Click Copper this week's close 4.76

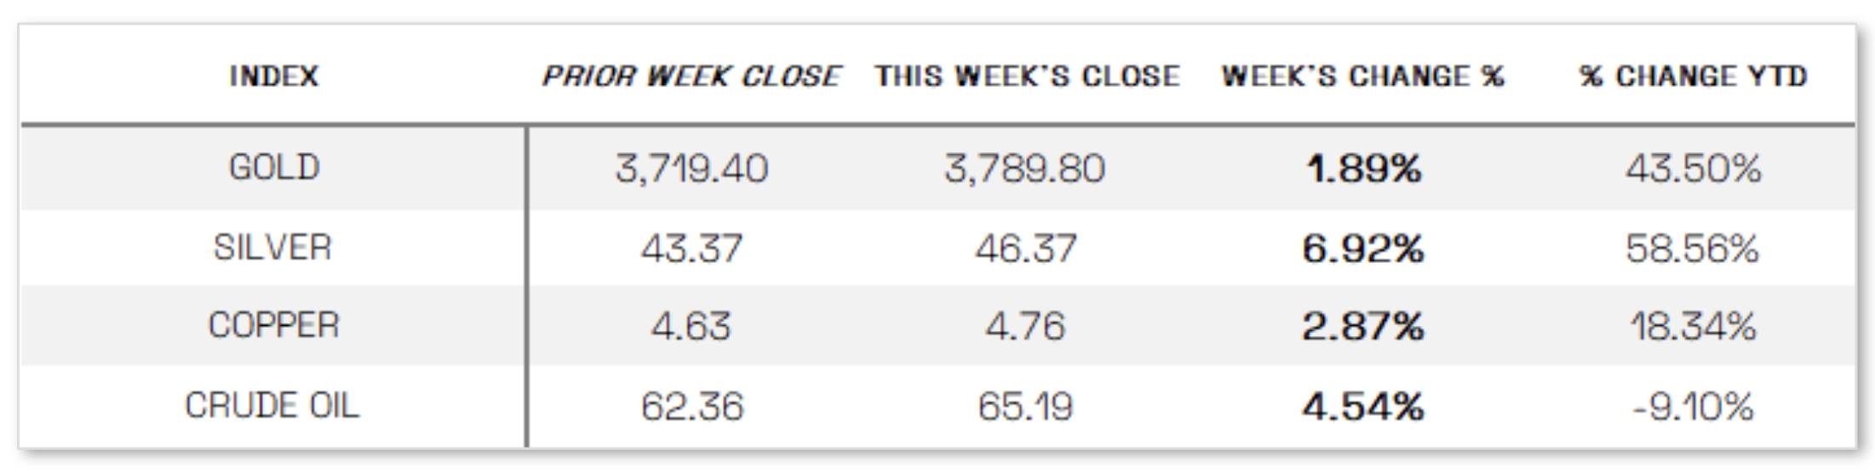(x=1025, y=326)
